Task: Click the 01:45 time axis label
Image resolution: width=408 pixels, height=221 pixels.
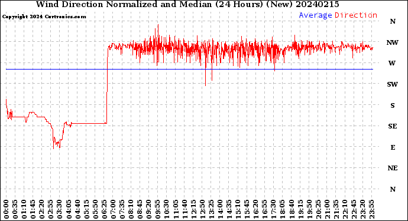Action: pyautogui.click(x=33, y=209)
